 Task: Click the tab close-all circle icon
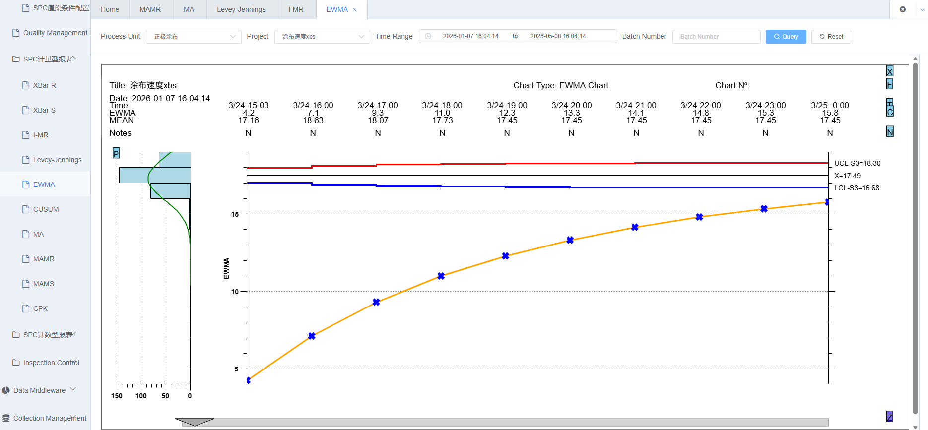tap(903, 9)
